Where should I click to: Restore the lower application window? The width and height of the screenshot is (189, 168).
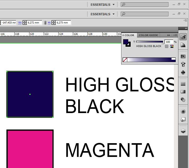pos(179,14)
